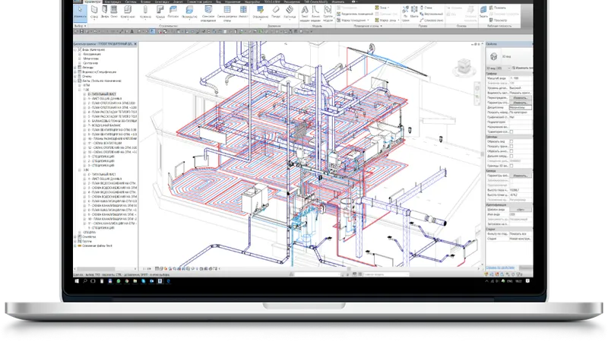Open the Windows Start menu
The height and width of the screenshot is (342, 608).
(77, 281)
